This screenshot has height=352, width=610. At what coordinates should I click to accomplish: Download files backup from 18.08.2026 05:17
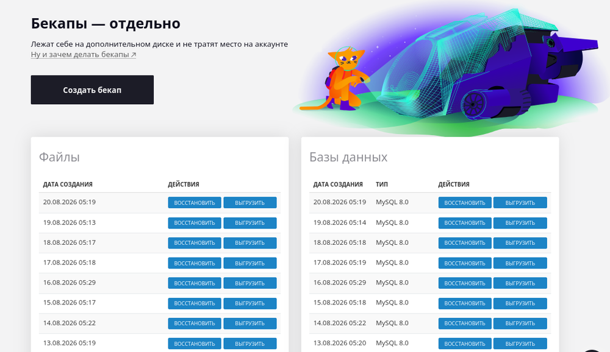tap(249, 243)
